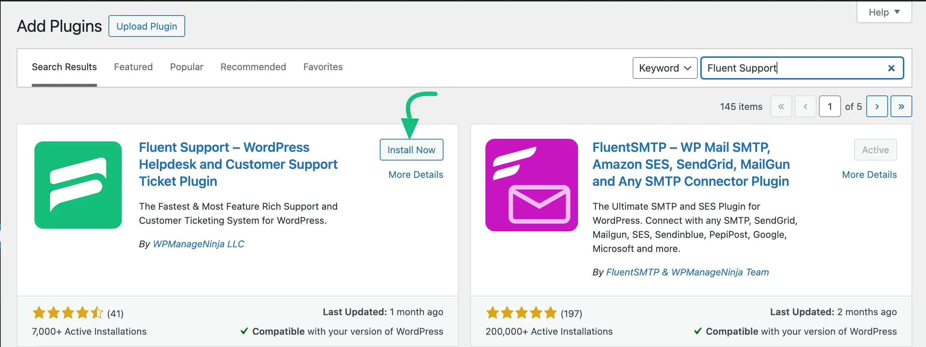Jump to the first results page
The width and height of the screenshot is (926, 347).
(781, 106)
